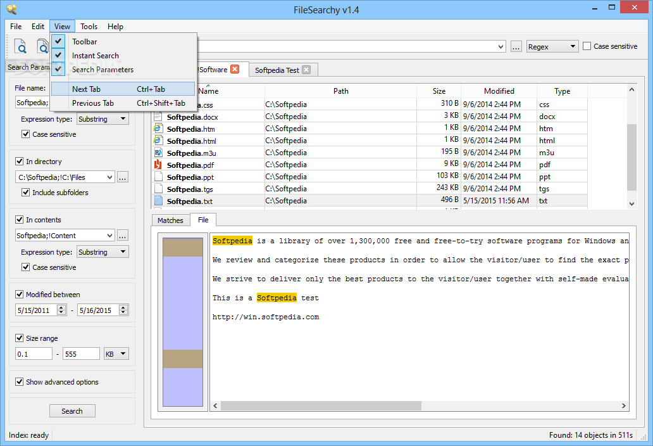Click lower tan match marker in minimap
This screenshot has height=446, width=653.
pyautogui.click(x=183, y=359)
